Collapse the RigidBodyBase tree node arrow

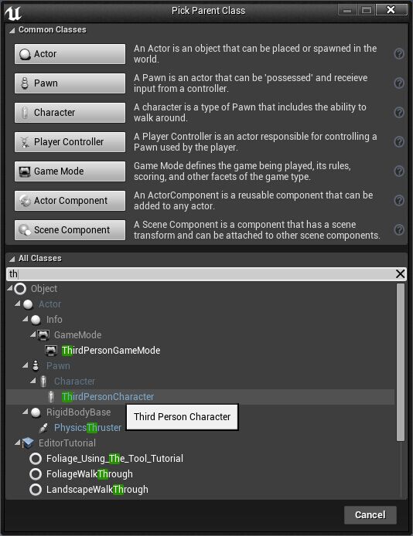(25, 412)
